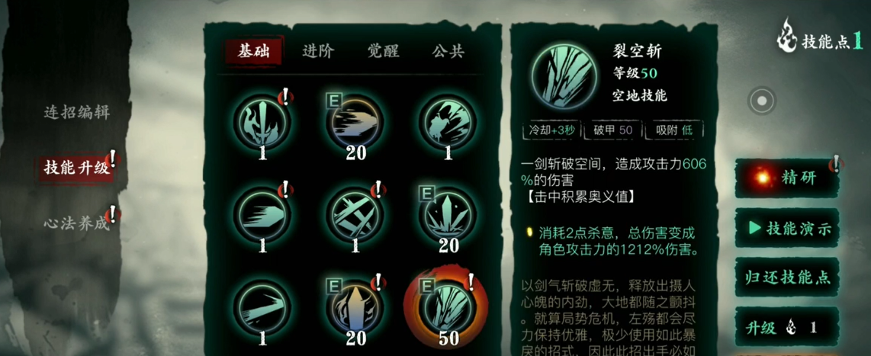
Task: Switch to the 公共 tab
Action: 448,52
